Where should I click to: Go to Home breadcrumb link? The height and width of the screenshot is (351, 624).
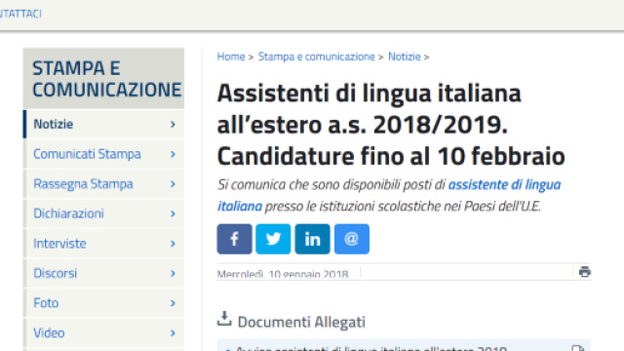231,57
